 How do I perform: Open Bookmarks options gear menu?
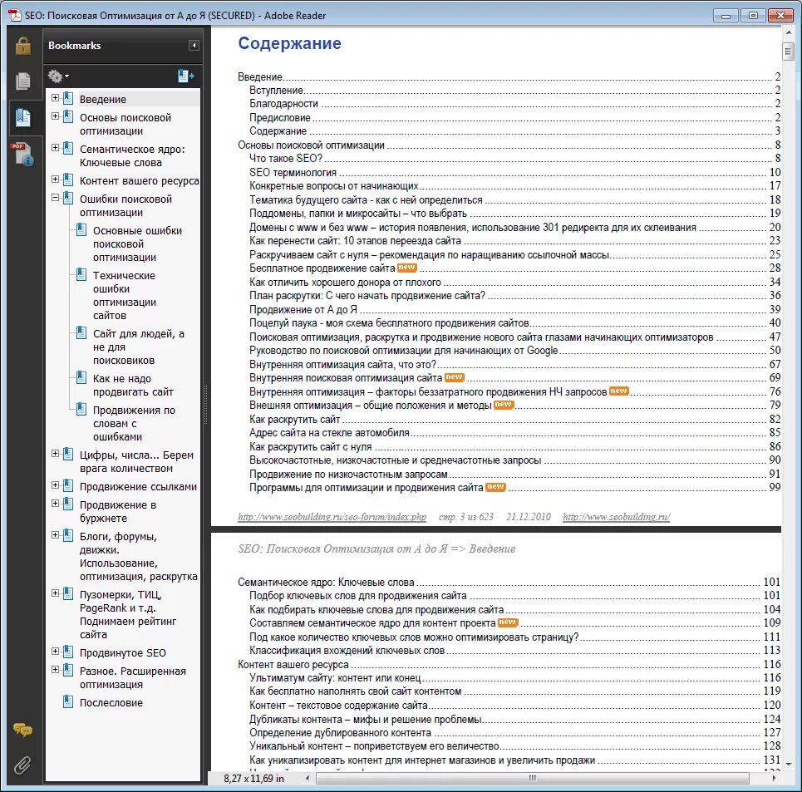click(x=58, y=76)
